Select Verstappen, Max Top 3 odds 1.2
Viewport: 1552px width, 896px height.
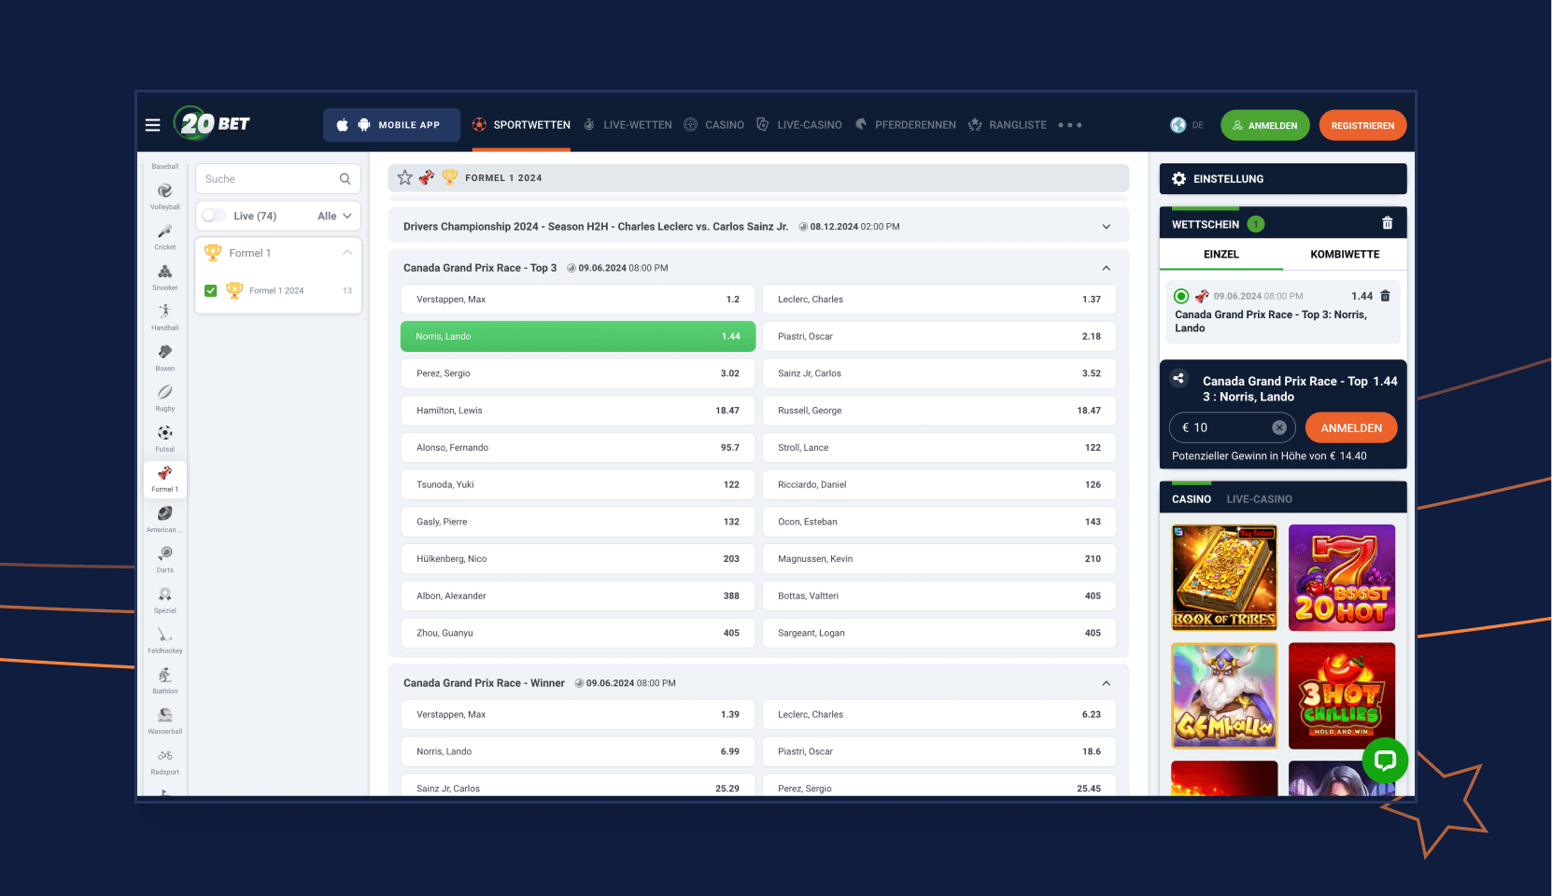tap(578, 300)
